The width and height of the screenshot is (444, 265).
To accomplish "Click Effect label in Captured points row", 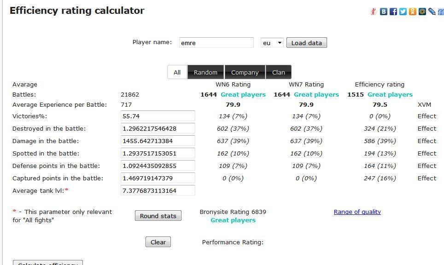I will 426,178.
